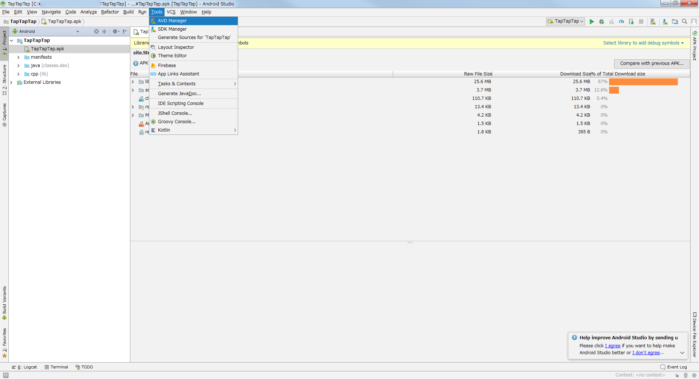The width and height of the screenshot is (699, 379).
Task: Click the Collapse All icon in Project panel
Action: [104, 31]
